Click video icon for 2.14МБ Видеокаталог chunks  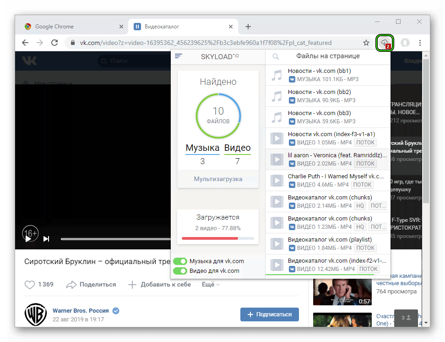point(277,202)
